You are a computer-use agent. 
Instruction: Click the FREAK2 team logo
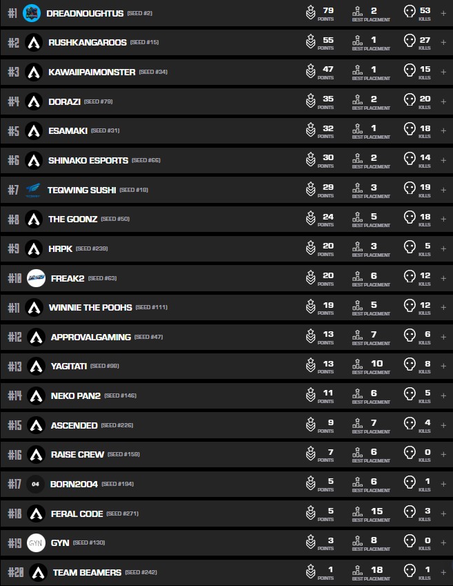36,278
